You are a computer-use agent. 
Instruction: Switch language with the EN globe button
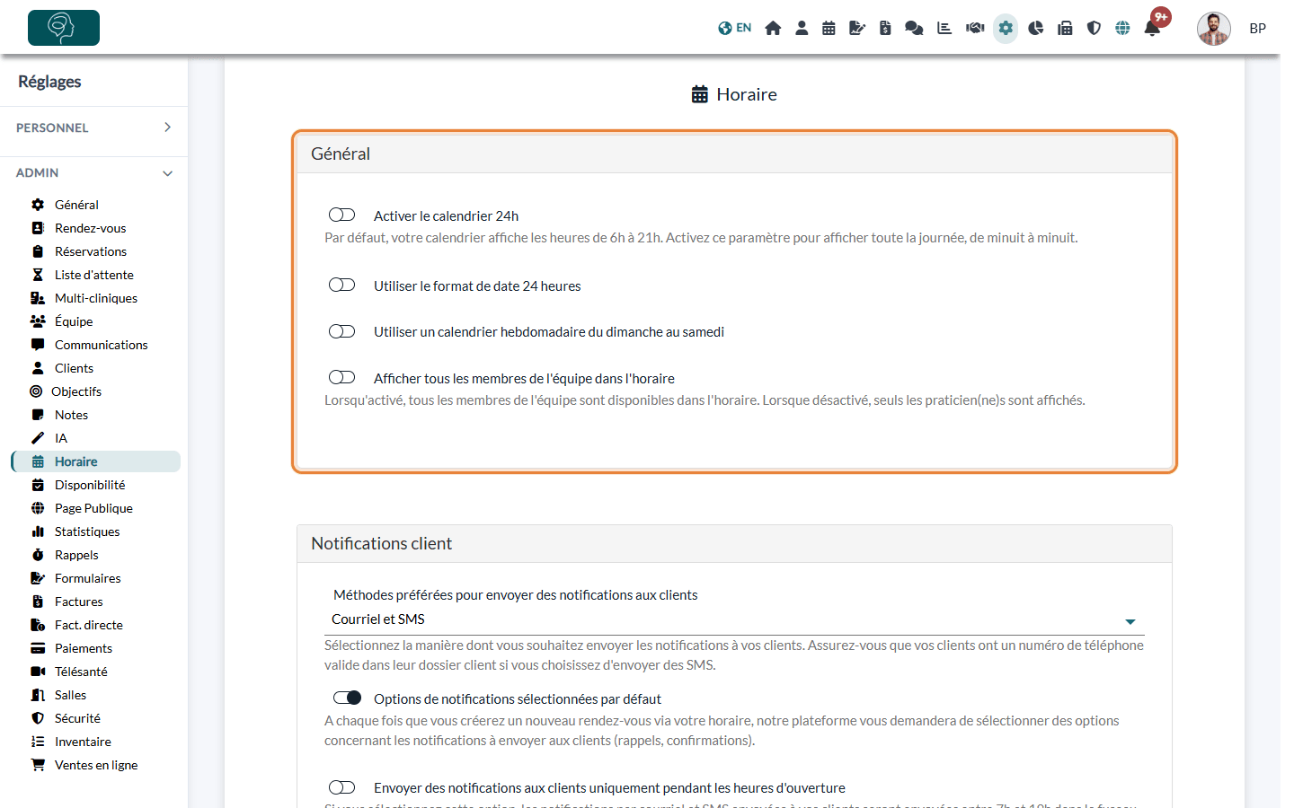click(735, 28)
